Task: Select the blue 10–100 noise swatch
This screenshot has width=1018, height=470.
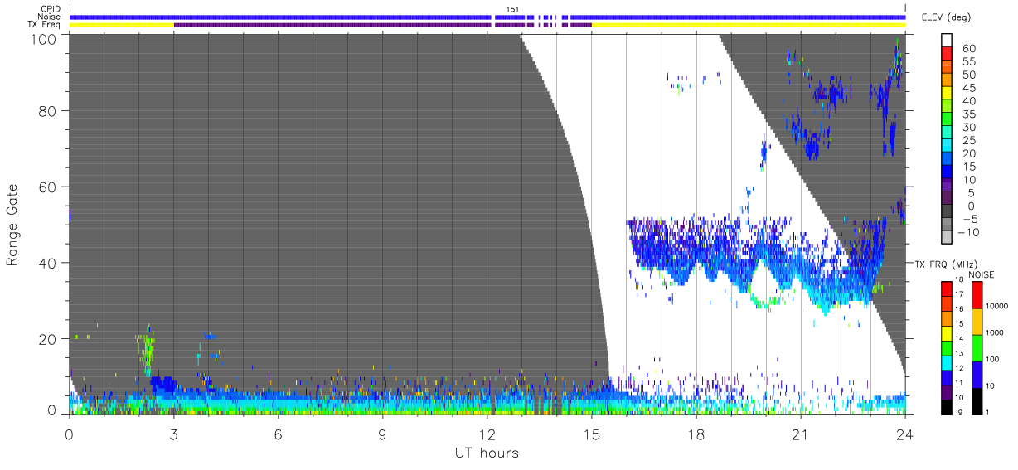Action: [x=977, y=374]
